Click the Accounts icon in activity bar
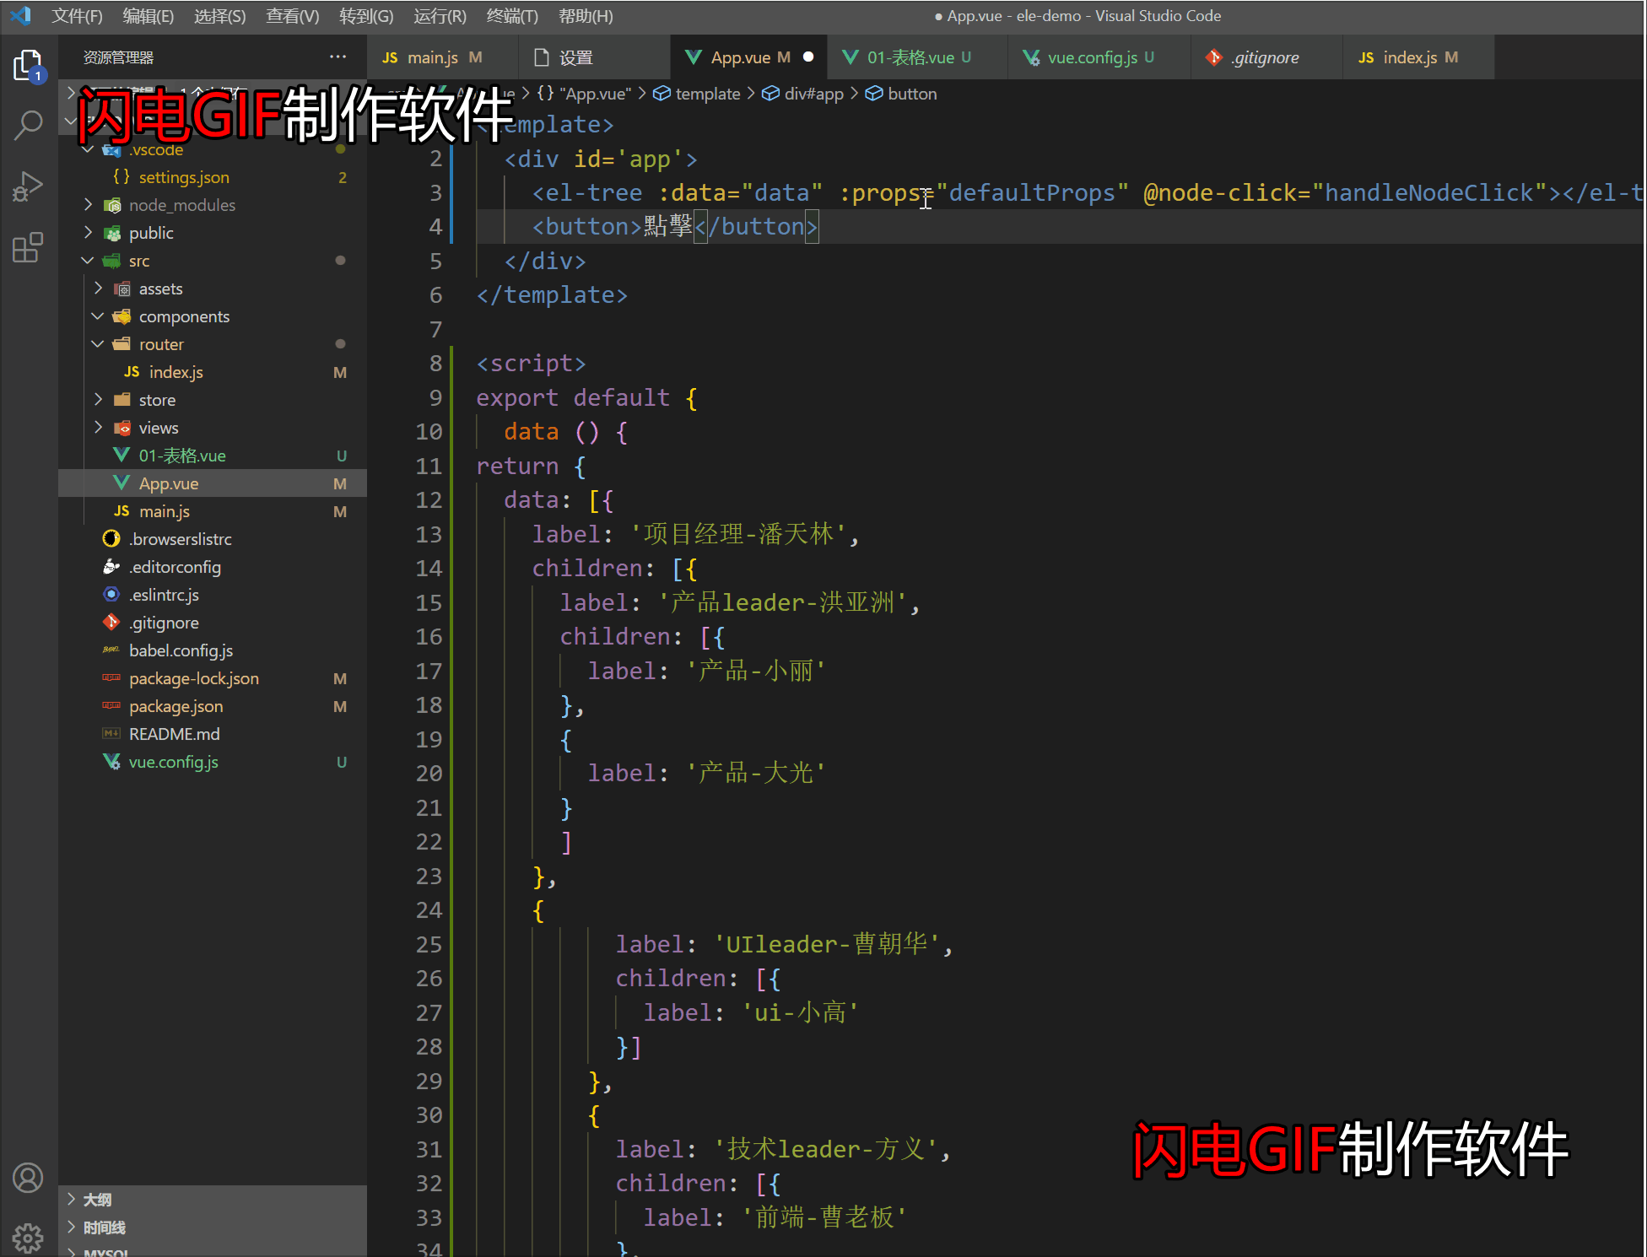This screenshot has height=1257, width=1647. click(x=28, y=1178)
